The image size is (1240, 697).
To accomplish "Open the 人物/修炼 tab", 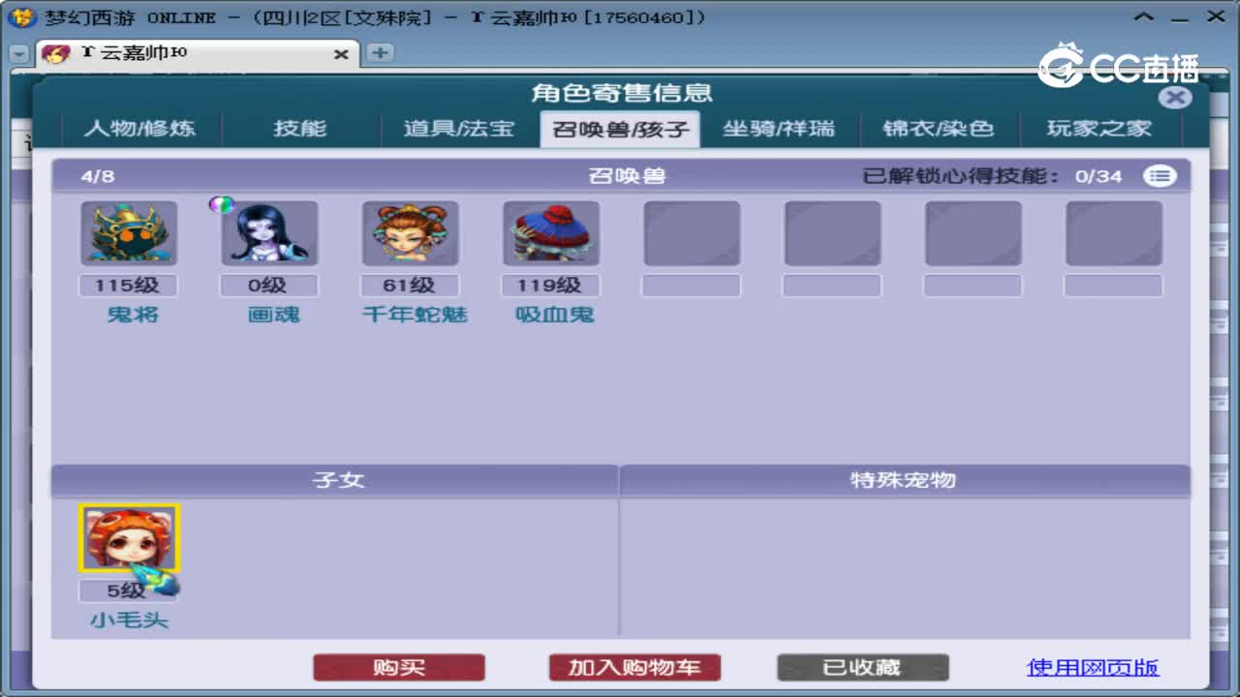I will (139, 129).
